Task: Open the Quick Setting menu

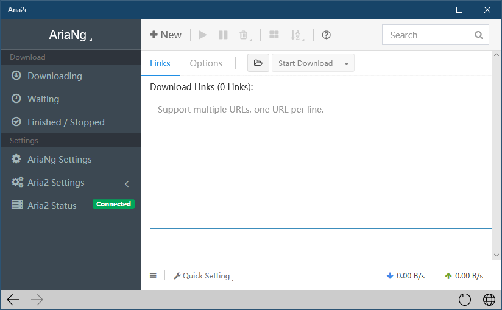Action: pos(203,276)
